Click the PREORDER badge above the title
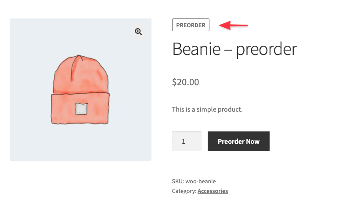Viewport: 364px width, 200px height. coord(191,25)
